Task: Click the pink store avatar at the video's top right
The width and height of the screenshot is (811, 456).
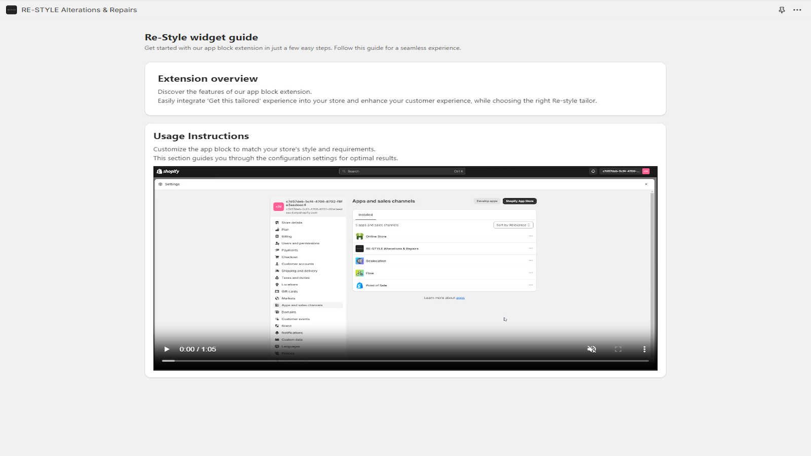Action: point(646,171)
